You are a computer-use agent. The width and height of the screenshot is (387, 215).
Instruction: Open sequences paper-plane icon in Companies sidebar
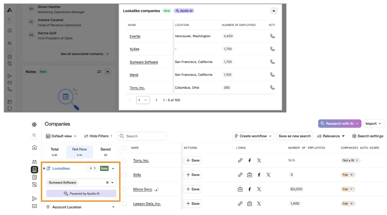click(34, 199)
